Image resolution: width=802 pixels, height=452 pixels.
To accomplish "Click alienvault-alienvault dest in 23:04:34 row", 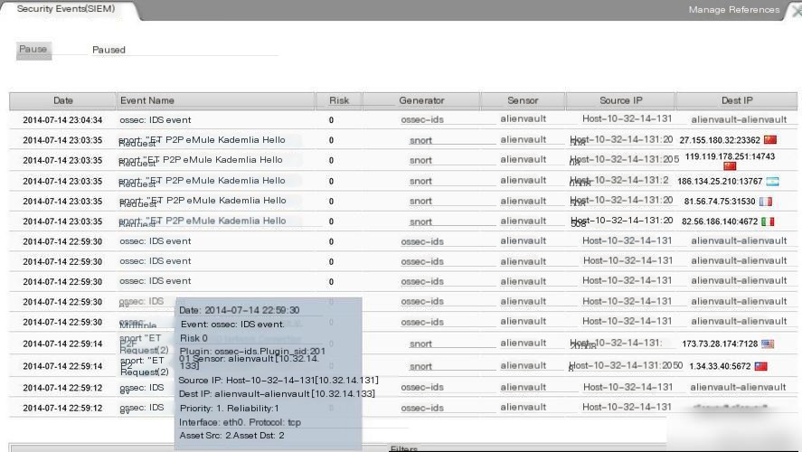I will [739, 119].
